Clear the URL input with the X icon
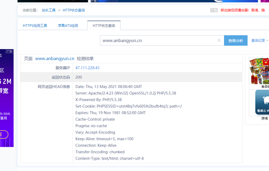The width and height of the screenshot is (269, 171). (x=219, y=40)
